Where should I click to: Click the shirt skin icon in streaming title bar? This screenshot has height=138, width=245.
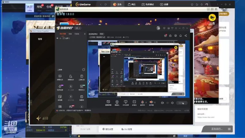pyautogui.click(x=172, y=28)
